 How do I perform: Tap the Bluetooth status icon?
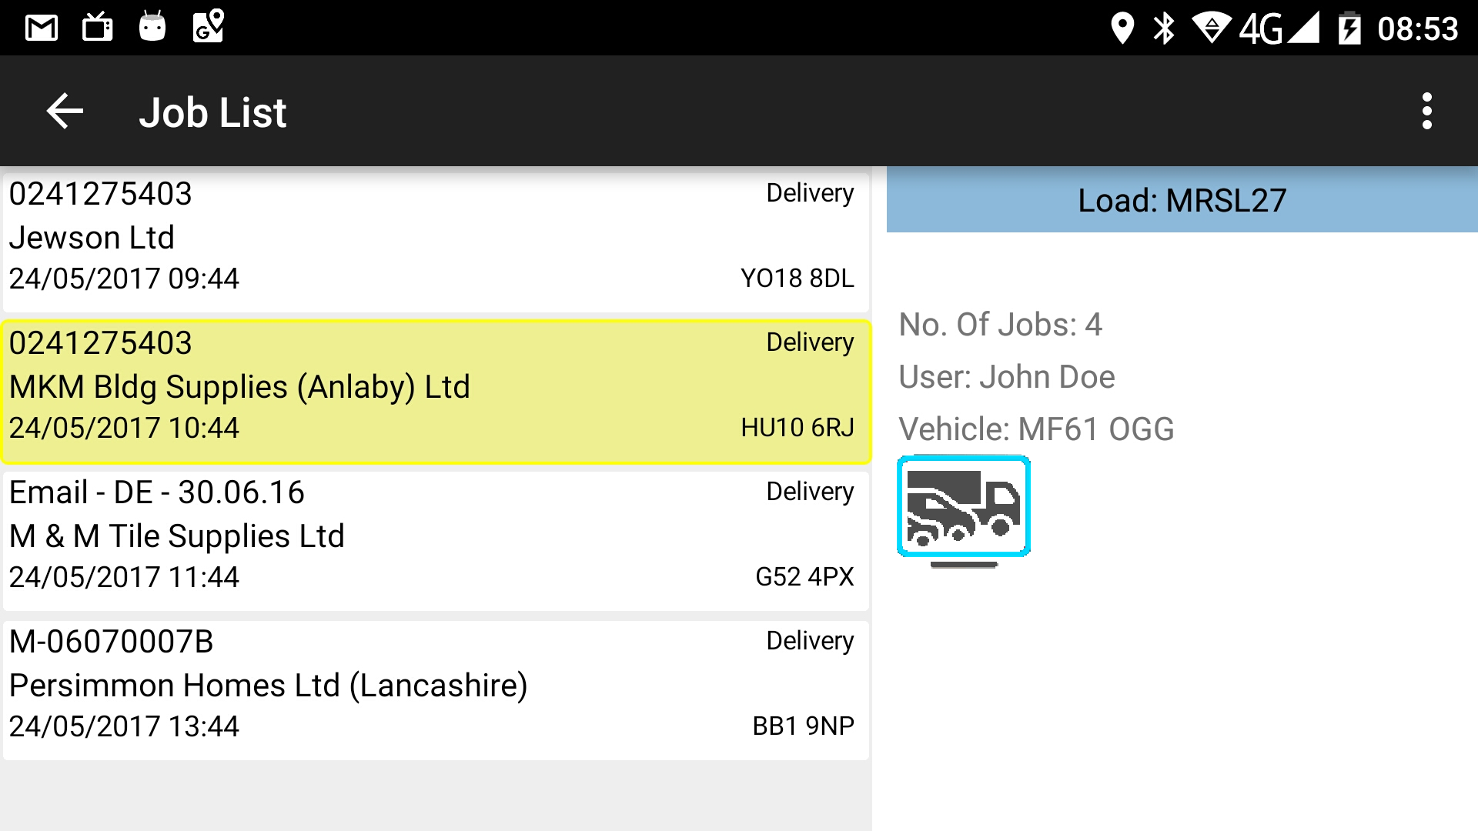(x=1164, y=28)
